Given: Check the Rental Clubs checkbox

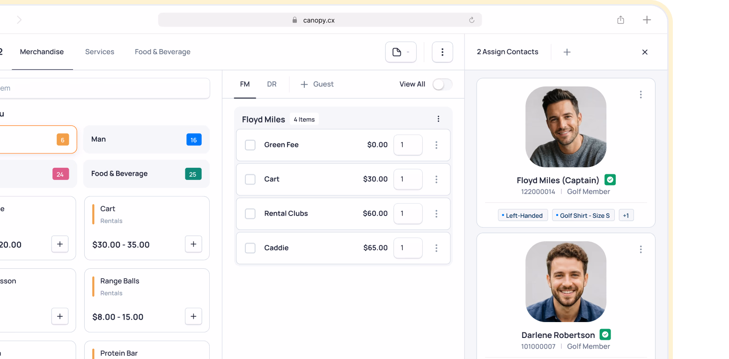Looking at the screenshot, I should (x=250, y=214).
